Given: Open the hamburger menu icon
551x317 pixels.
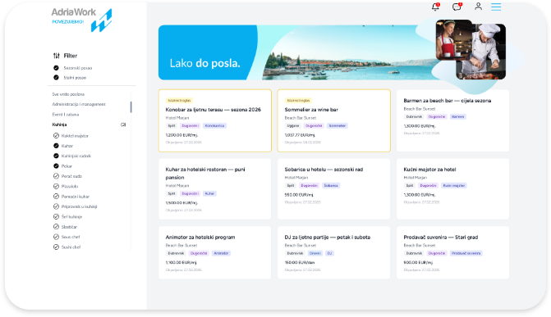Looking at the screenshot, I should coord(496,7).
